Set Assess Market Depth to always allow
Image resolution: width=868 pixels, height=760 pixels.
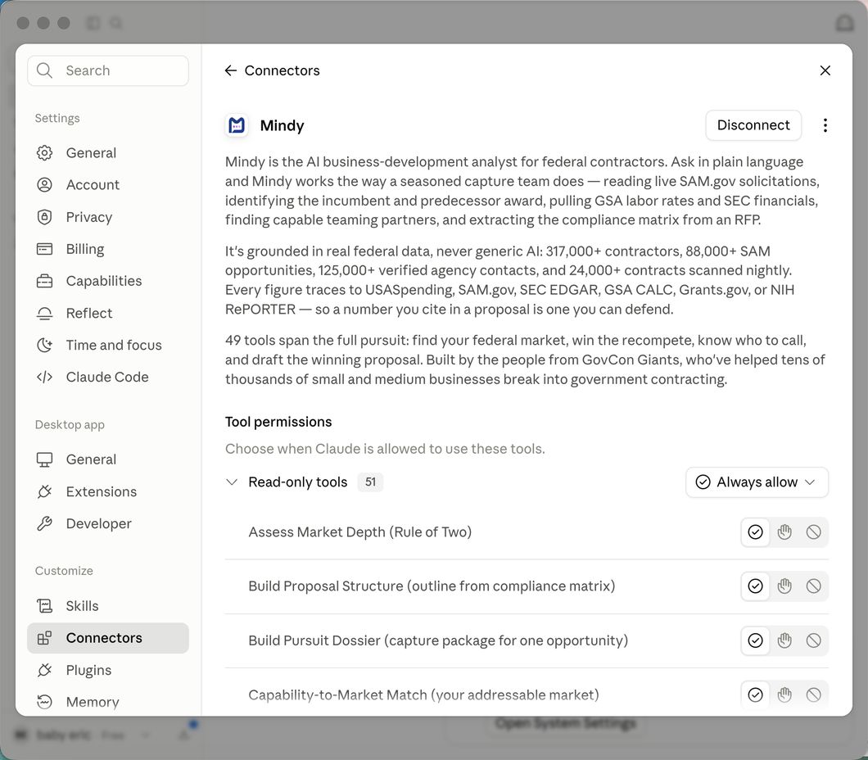[755, 532]
